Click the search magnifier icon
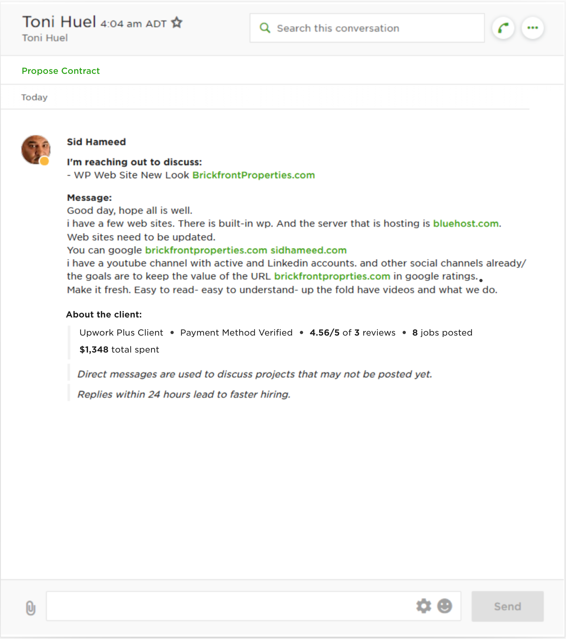 (x=265, y=28)
